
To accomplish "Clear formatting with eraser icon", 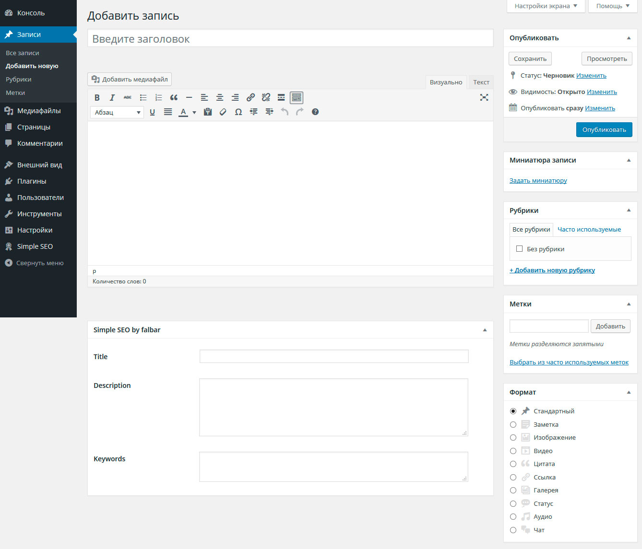I will 223,112.
